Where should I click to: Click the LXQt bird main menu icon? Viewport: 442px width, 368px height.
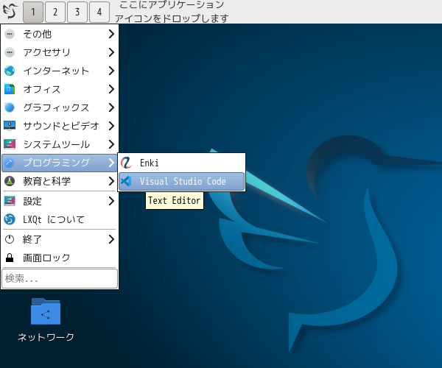click(x=10, y=11)
